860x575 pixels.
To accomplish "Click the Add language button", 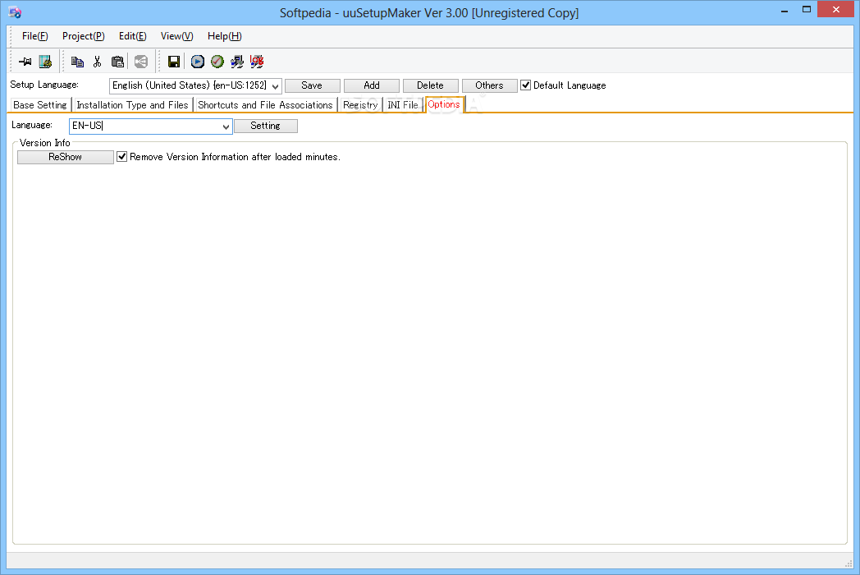I will click(371, 85).
